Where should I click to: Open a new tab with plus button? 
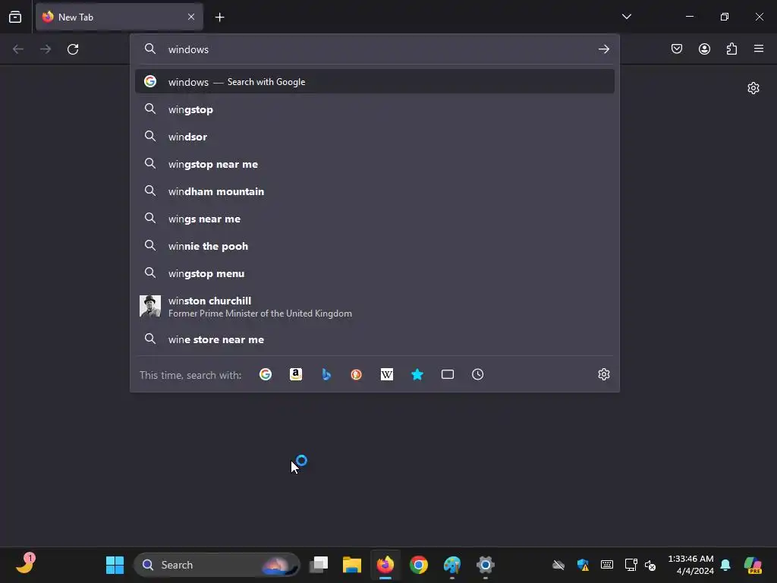pyautogui.click(x=219, y=17)
